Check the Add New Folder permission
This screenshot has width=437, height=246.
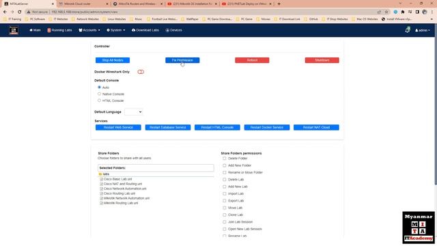[225, 165]
